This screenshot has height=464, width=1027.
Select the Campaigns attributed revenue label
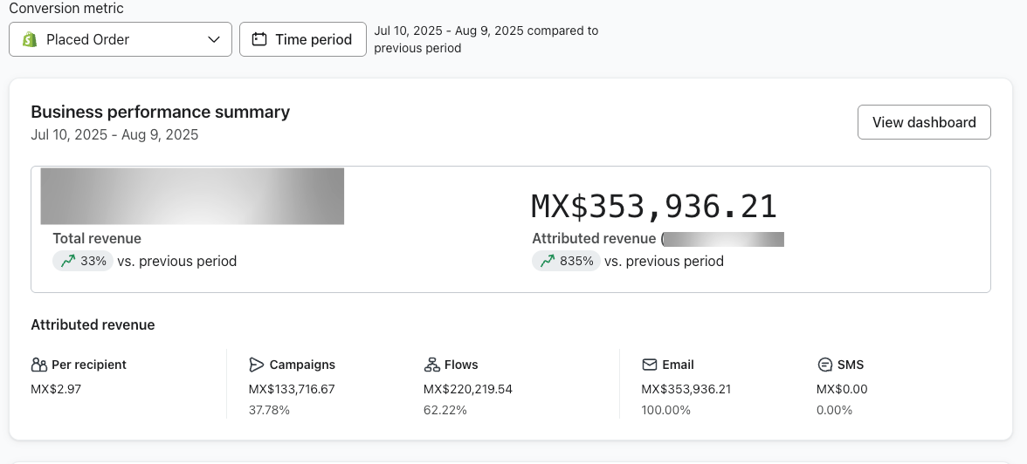[302, 365]
